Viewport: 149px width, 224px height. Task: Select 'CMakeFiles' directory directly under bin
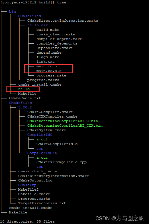point(30,16)
